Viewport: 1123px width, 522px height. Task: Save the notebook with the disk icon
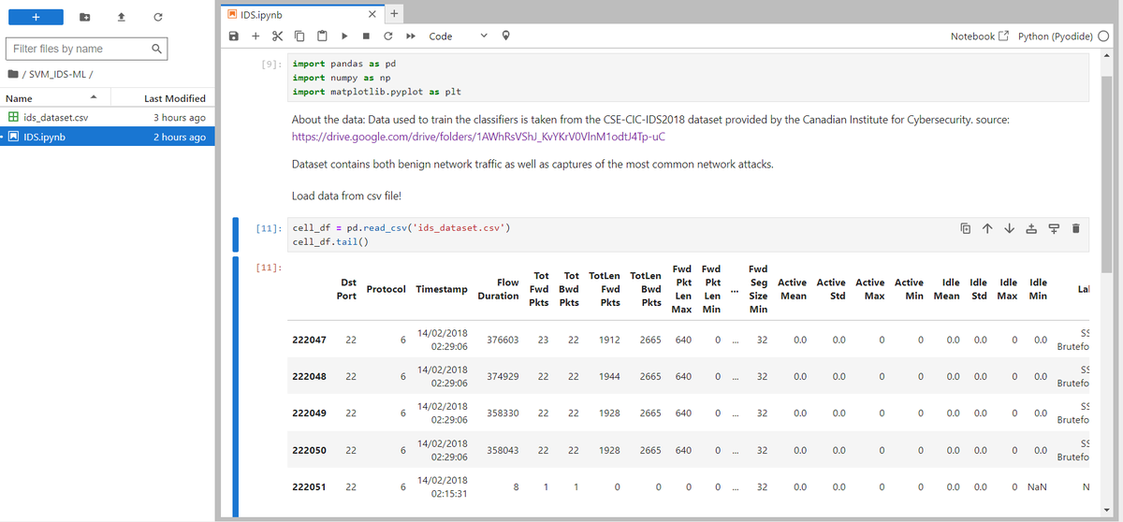[x=234, y=36]
